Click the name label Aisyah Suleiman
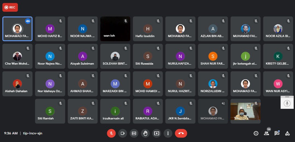Viewport: 295px width, 142px height. (82, 64)
